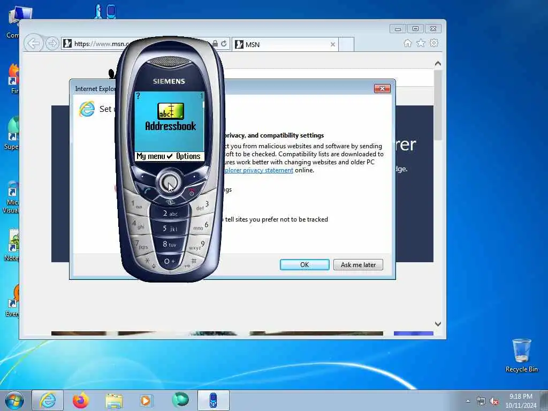The image size is (548, 411).
Task: Open Windows Media Player from the taskbar
Action: (146, 400)
